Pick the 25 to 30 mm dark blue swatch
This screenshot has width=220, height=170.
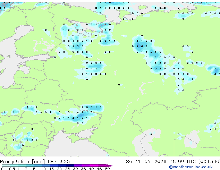pyautogui.click(x=70, y=165)
